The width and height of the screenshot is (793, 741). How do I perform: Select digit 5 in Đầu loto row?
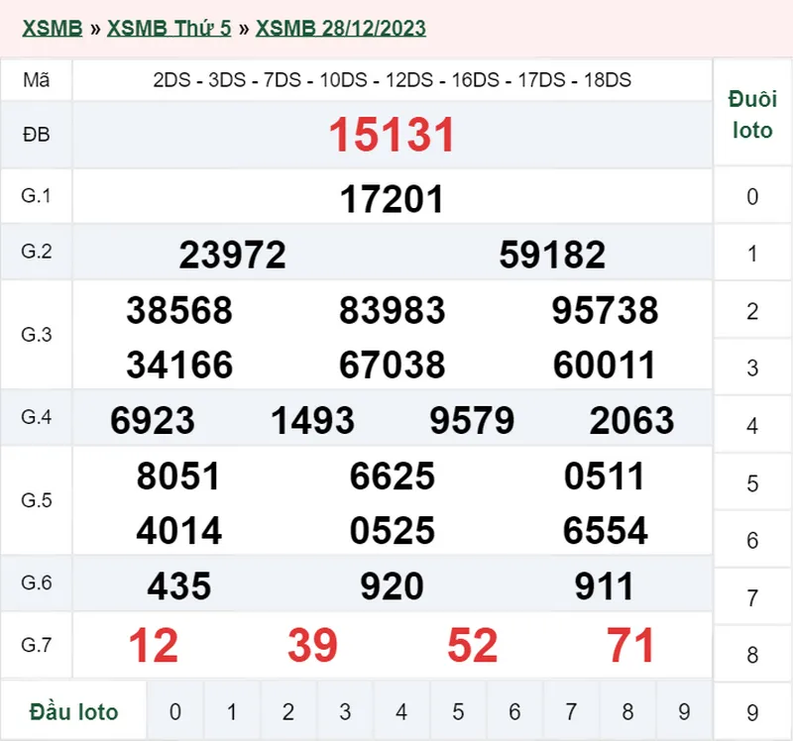(458, 711)
